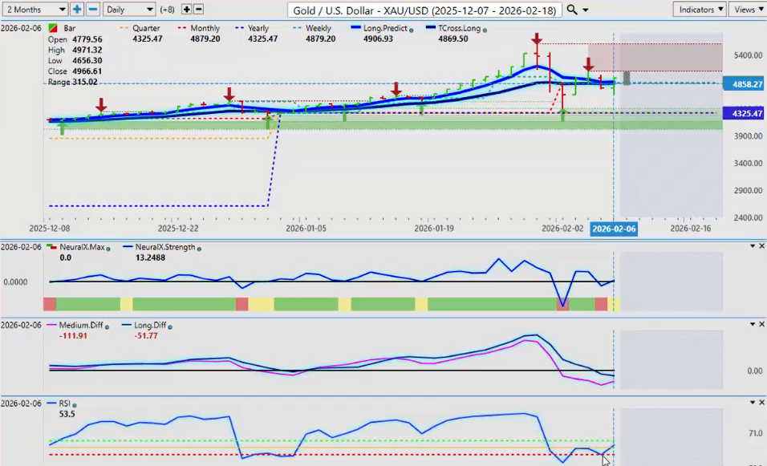Toggle the NeuralX.Strength indicator dot
767x466 pixels.
[198, 248]
